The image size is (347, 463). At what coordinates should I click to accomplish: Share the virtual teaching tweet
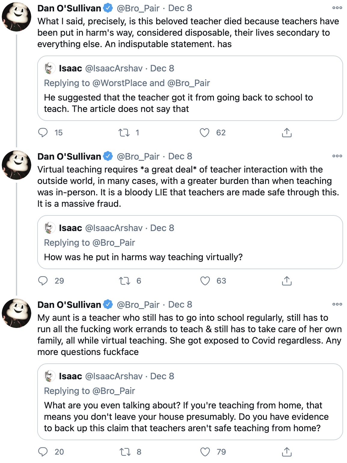287,281
